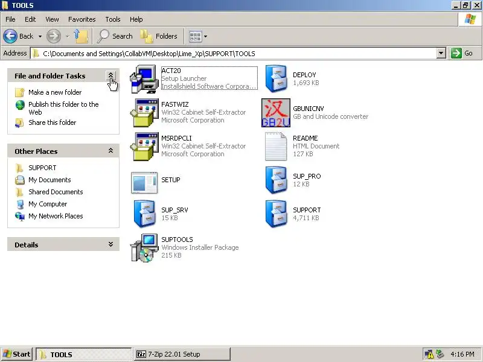The height and width of the screenshot is (362, 483).
Task: Open the Back history dropdown arrow
Action: click(x=40, y=36)
